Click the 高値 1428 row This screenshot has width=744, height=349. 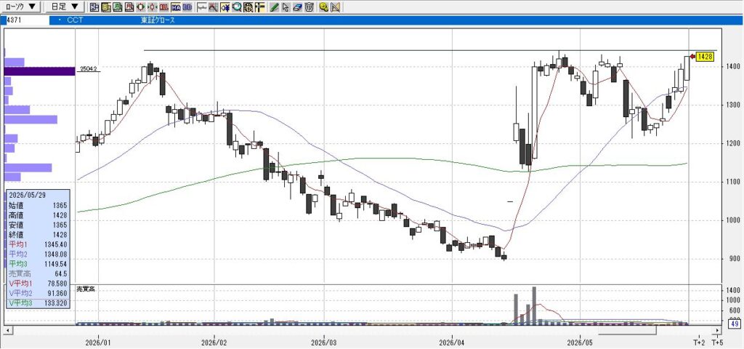coord(38,215)
